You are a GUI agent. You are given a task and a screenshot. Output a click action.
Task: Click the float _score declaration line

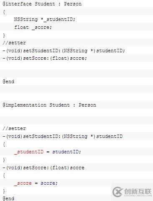click(33, 27)
